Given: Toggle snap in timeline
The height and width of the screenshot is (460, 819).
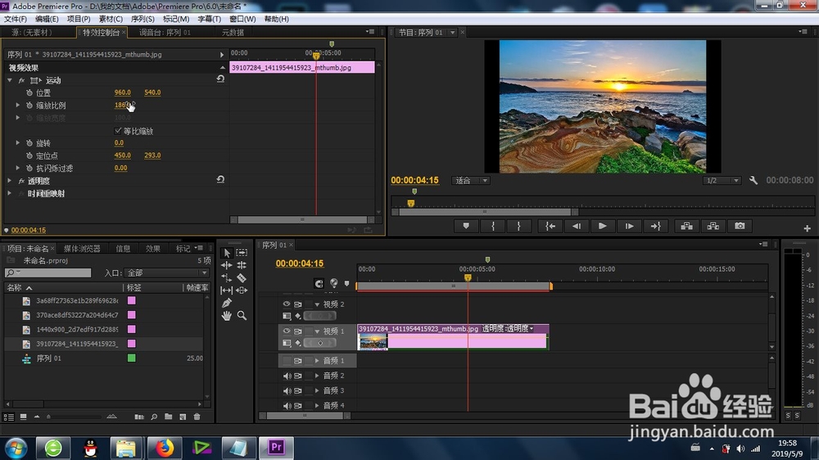Looking at the screenshot, I should [x=319, y=283].
